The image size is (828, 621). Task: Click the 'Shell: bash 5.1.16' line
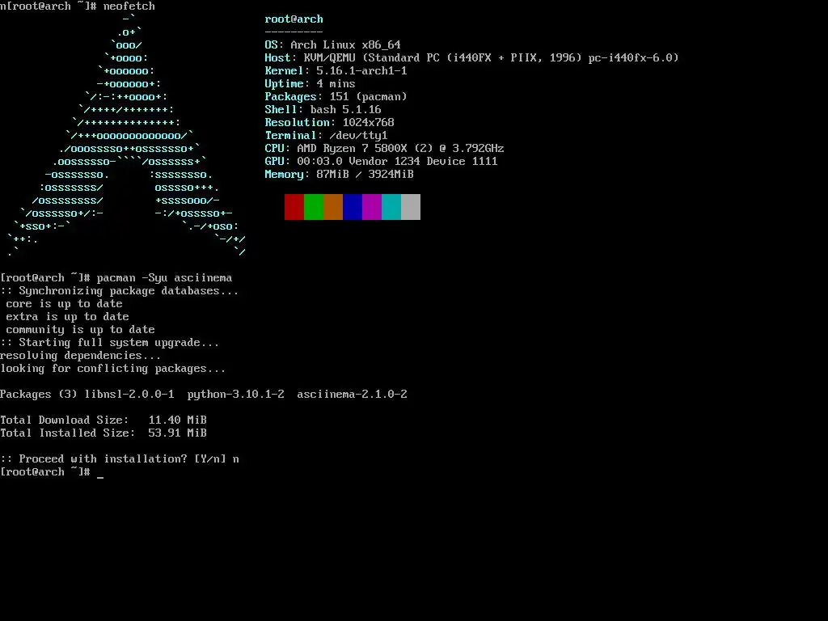323,109
